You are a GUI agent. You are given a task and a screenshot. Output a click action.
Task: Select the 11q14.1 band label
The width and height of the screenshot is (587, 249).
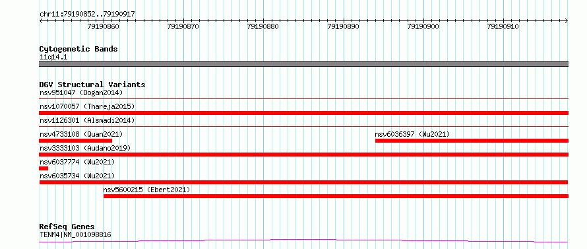point(53,57)
